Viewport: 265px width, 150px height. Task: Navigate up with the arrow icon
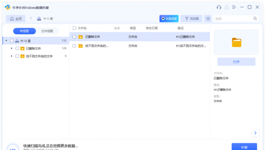[x=31, y=18]
